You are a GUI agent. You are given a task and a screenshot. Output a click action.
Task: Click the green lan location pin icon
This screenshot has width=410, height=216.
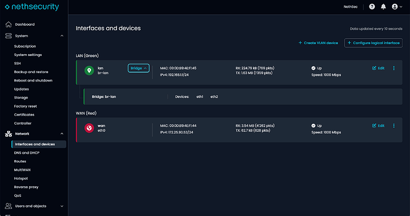click(89, 70)
